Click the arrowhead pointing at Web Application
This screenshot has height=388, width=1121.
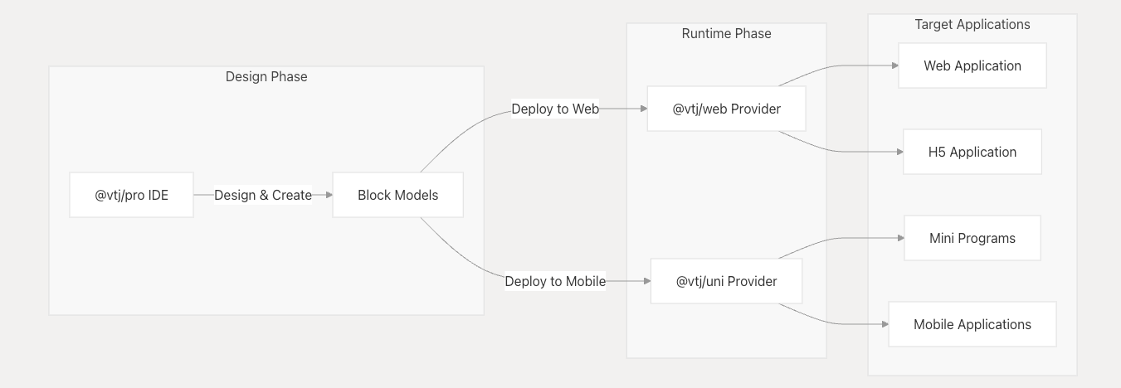pos(894,65)
